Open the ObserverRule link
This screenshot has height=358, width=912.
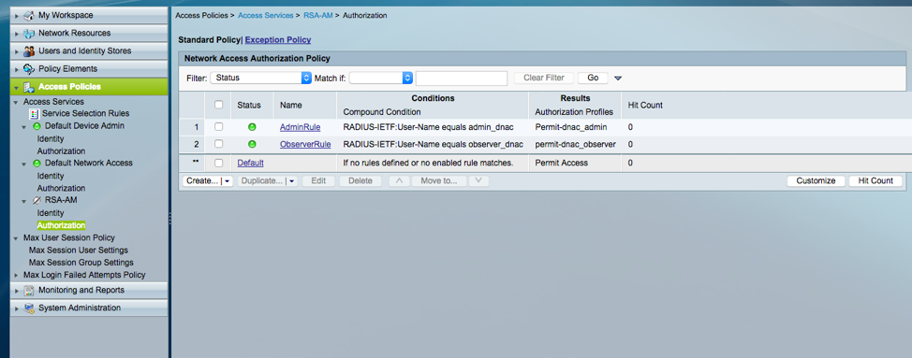tap(305, 144)
